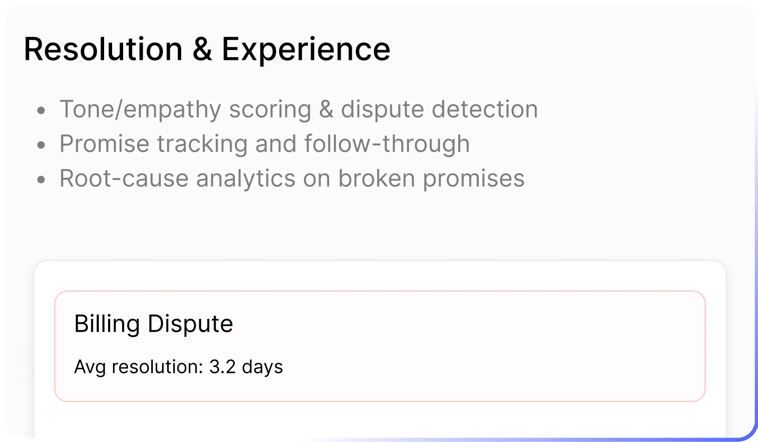The height and width of the screenshot is (442, 758).
Task: Click the Resolution & Experience heading
Action: (x=207, y=49)
